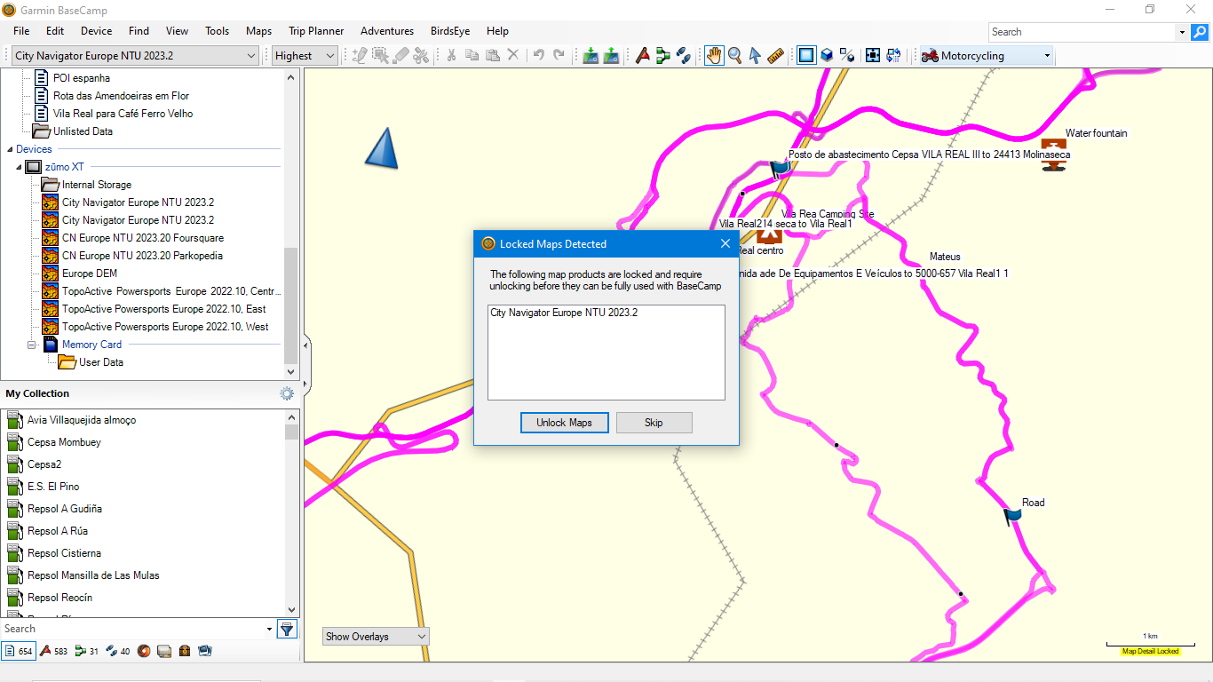Screen dimensions: 1213x682
Task: Click the Water fountain map symbol
Action: (x=1054, y=154)
